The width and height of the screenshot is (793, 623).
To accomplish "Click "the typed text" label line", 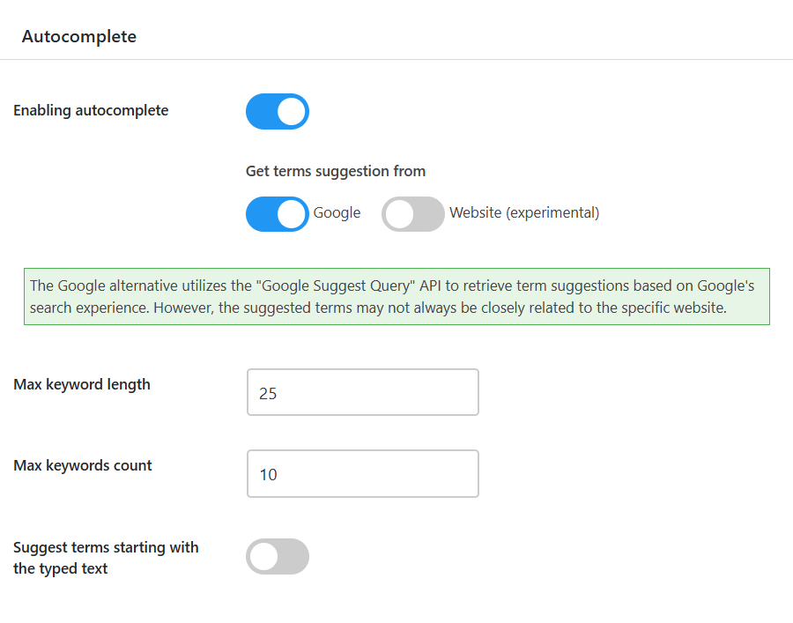I will (x=61, y=569).
